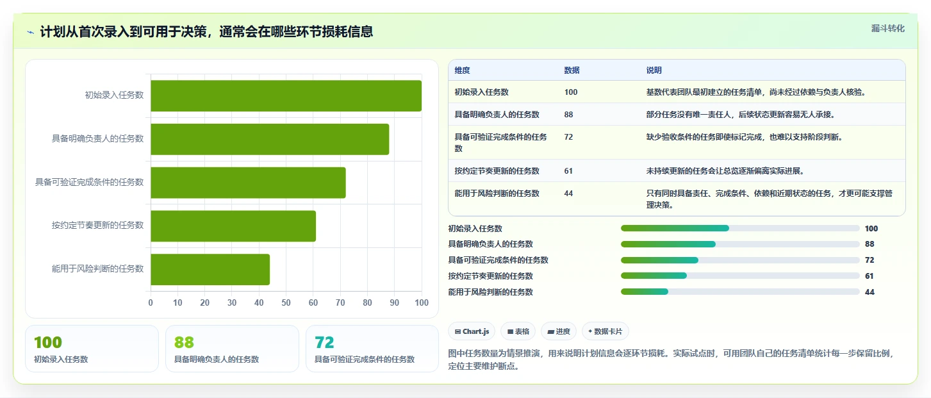Click the 90 tick on the chart x-axis
Screen dimensions: 931x398
394,303
